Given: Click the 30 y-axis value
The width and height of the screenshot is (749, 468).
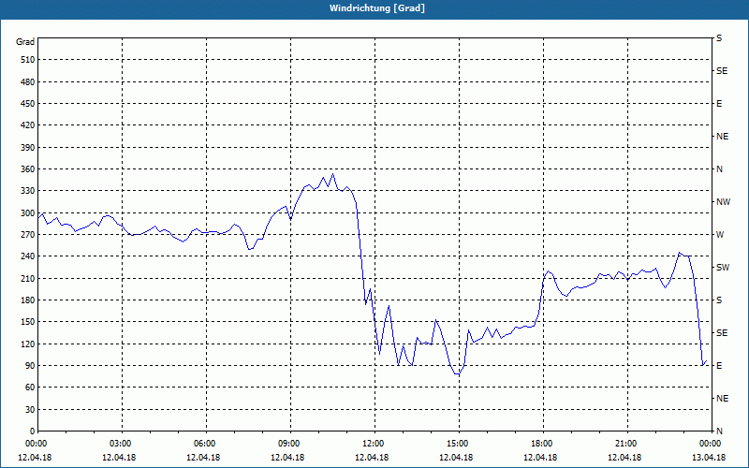Looking at the screenshot, I should click(30, 410).
